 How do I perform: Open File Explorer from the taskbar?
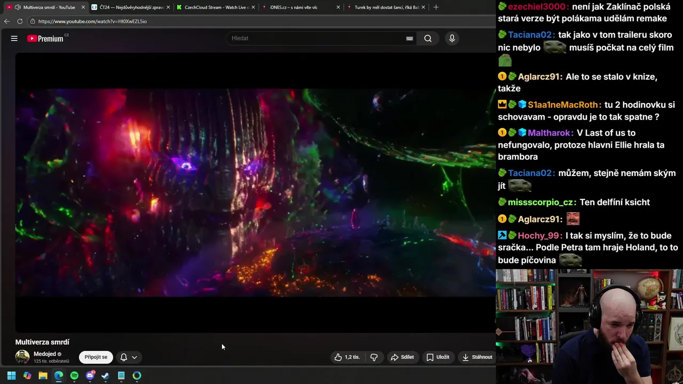click(43, 375)
